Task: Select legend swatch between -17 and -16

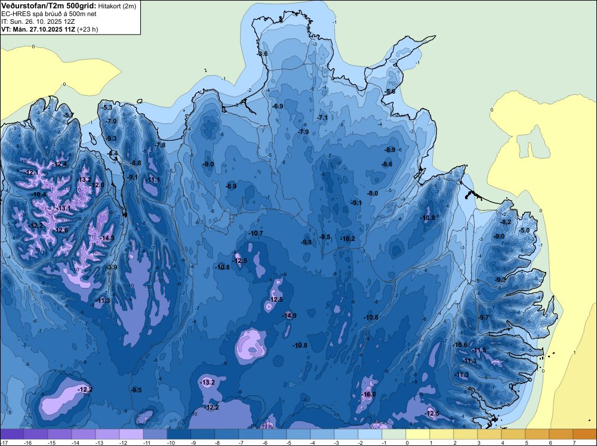Action: (12, 434)
